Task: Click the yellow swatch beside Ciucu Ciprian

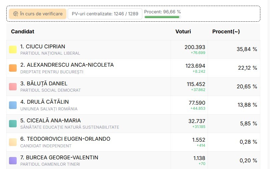Action: click(x=13, y=50)
